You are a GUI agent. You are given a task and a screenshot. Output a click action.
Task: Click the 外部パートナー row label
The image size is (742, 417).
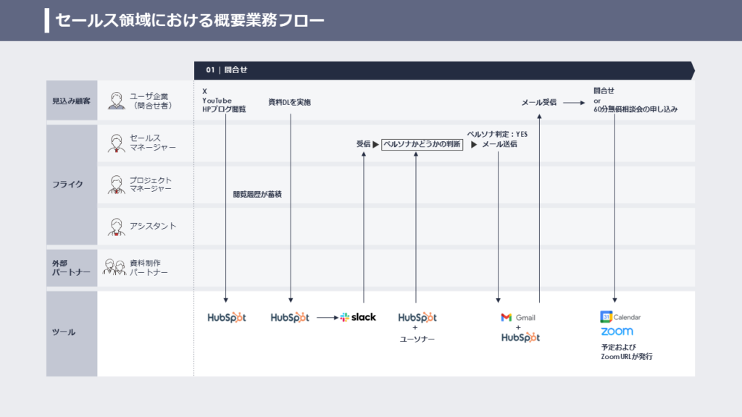click(x=71, y=268)
